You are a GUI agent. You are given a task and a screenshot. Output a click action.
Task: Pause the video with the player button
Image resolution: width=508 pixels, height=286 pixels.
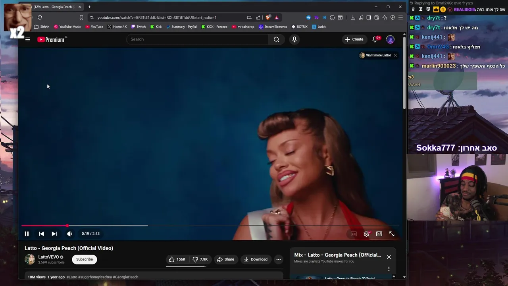pos(27,234)
